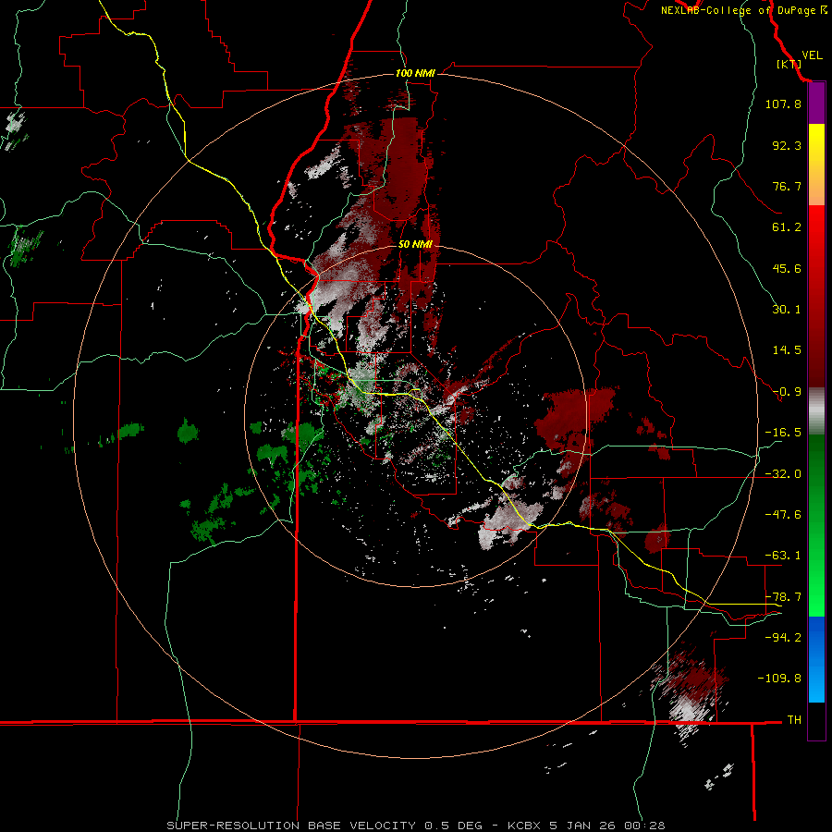
Task: Select the 14.5 legend value
Action: (787, 350)
